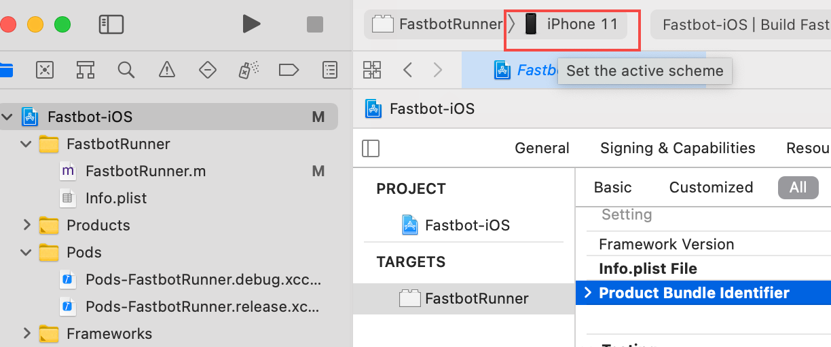Show the debug navigator
Screen dimensions: 831x347
tap(248, 69)
